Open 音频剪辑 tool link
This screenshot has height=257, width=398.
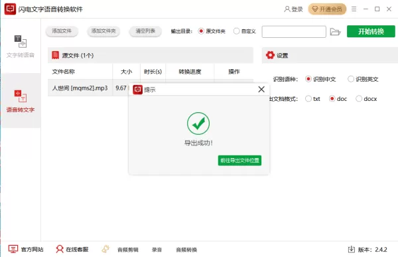pyautogui.click(x=128, y=250)
